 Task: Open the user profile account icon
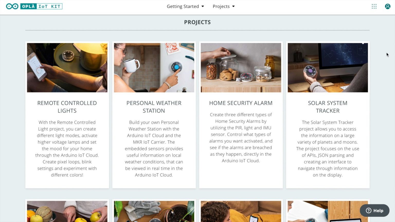388,6
